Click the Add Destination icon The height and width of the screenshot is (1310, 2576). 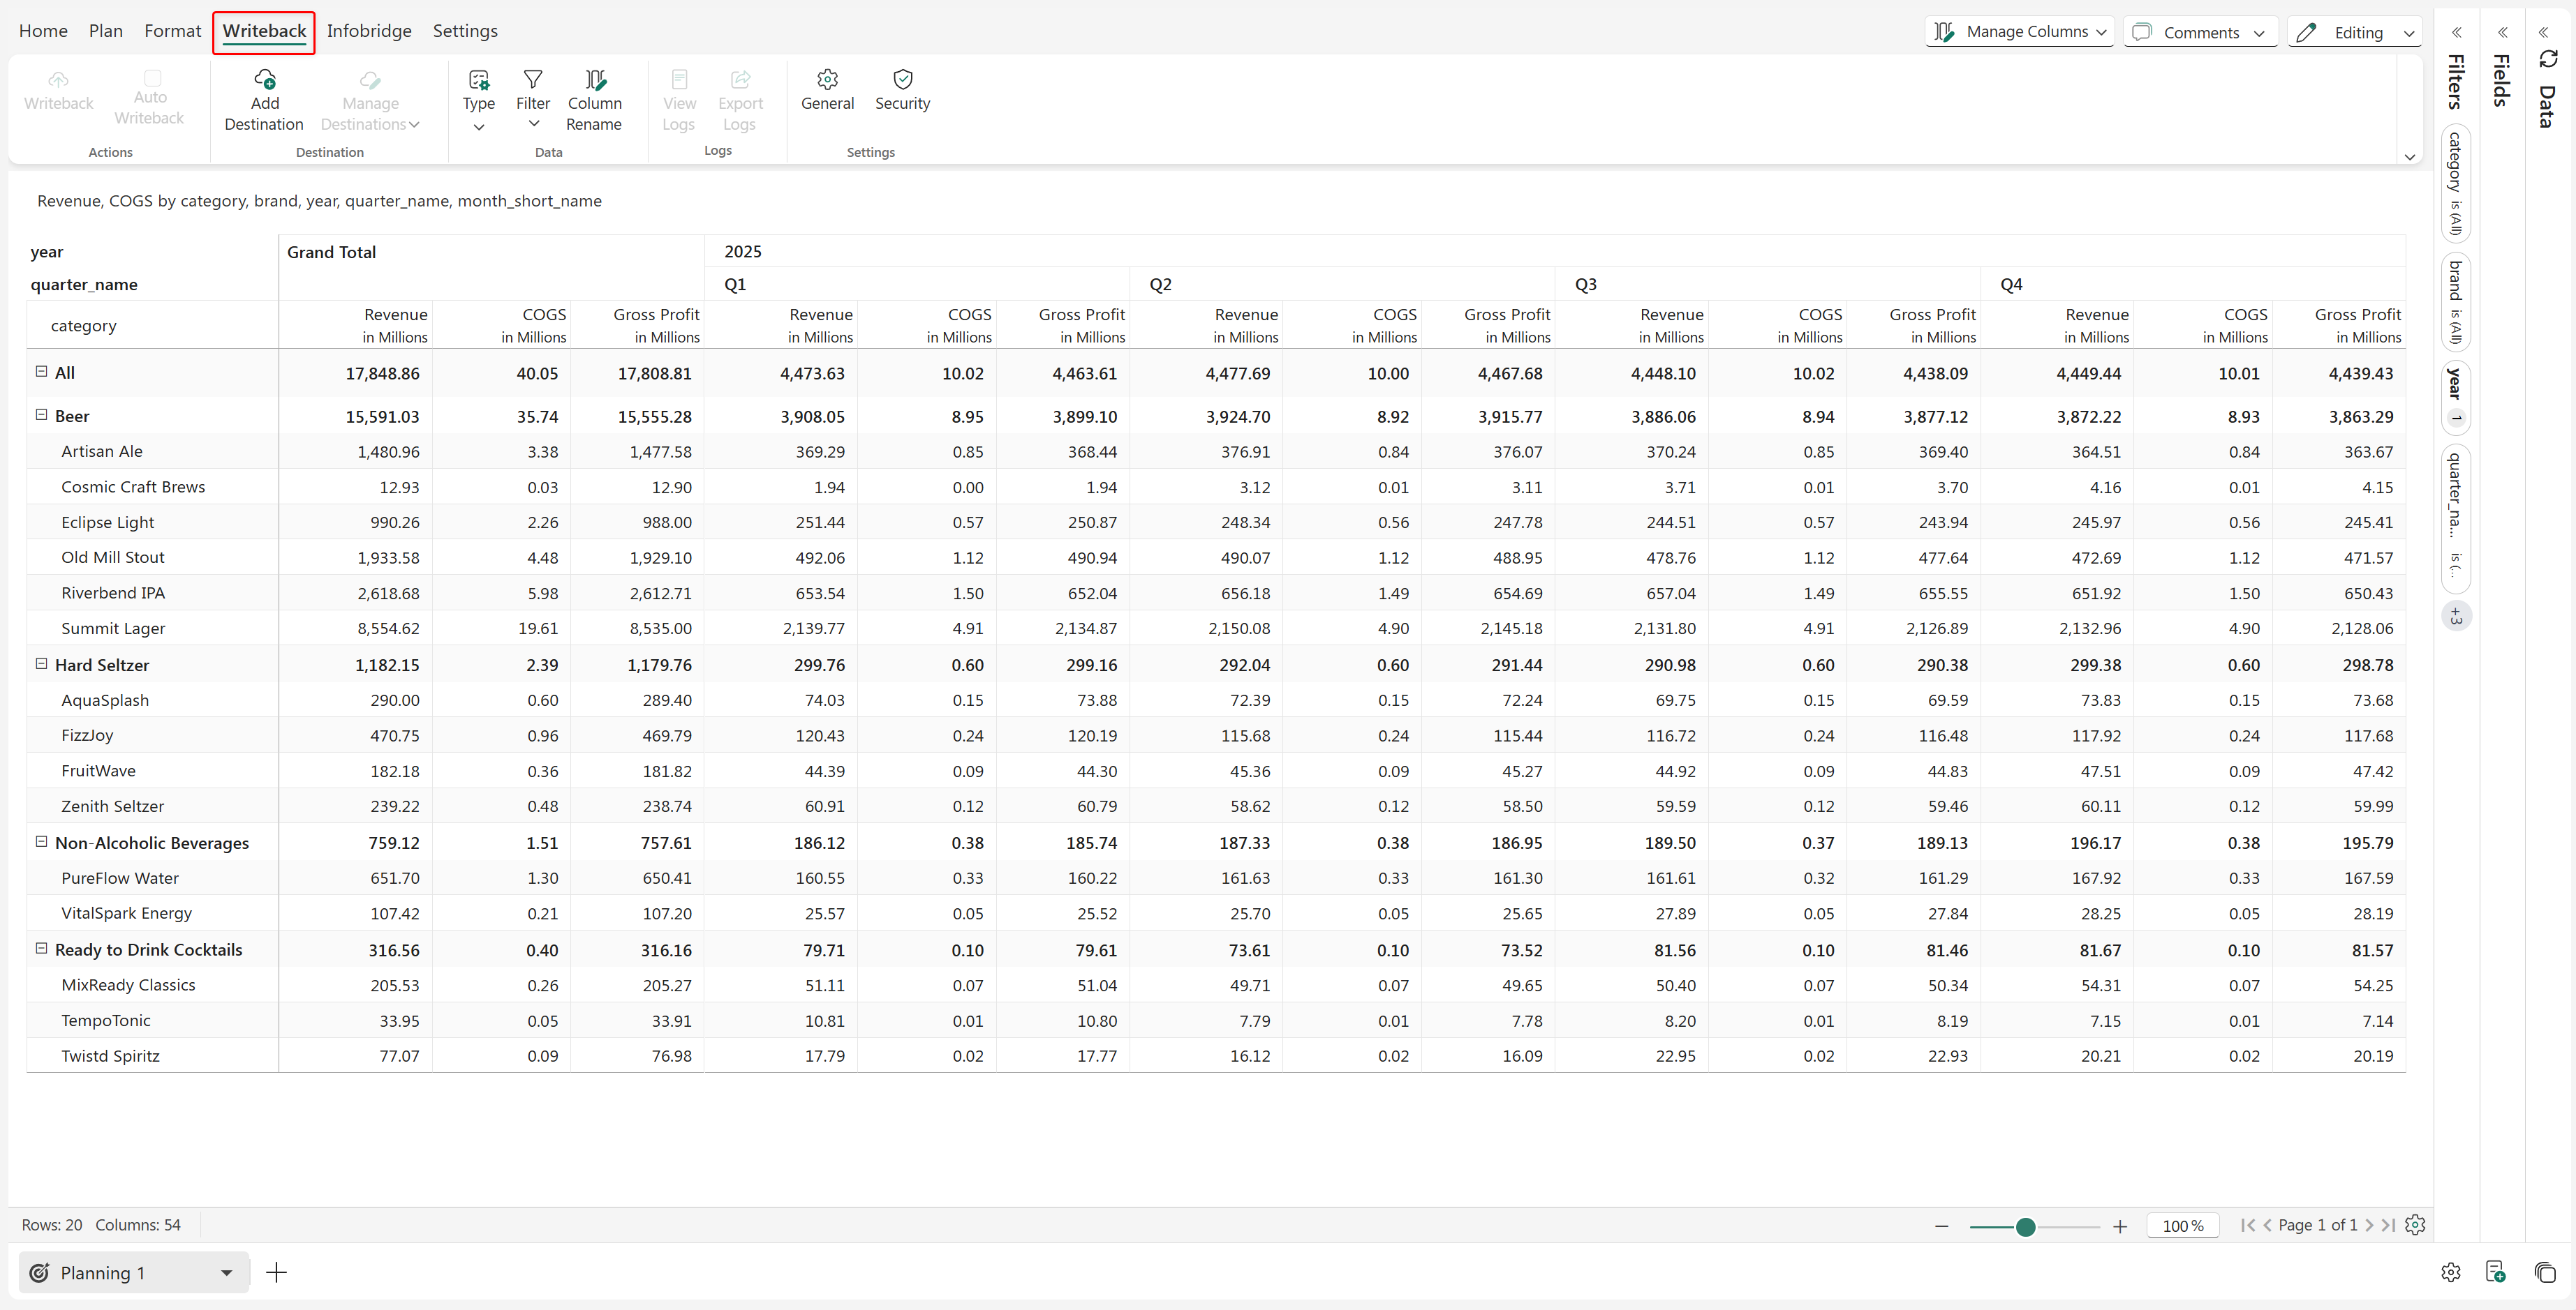pos(264,80)
